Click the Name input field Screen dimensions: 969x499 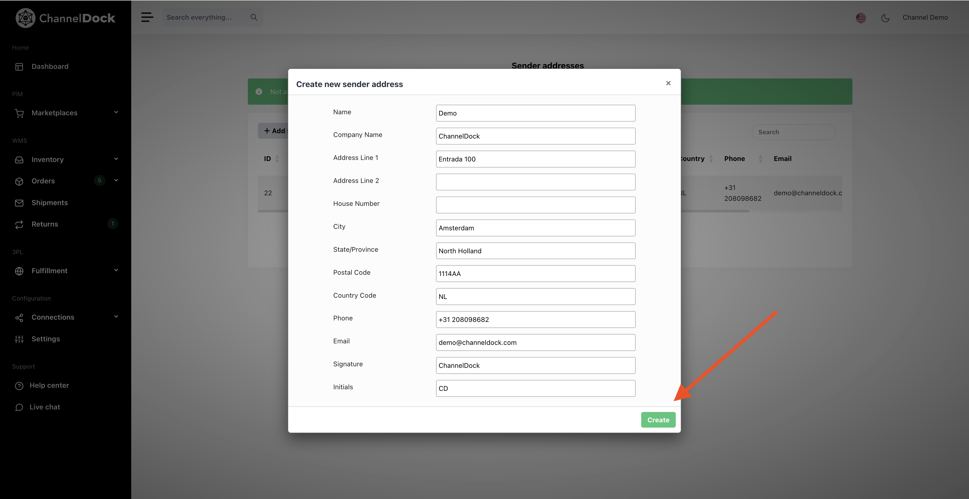(x=535, y=113)
